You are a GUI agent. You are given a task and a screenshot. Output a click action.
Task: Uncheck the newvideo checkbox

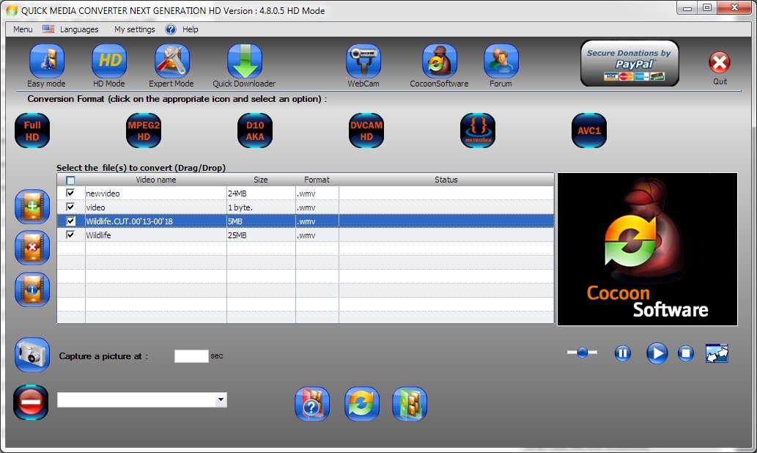pos(70,194)
